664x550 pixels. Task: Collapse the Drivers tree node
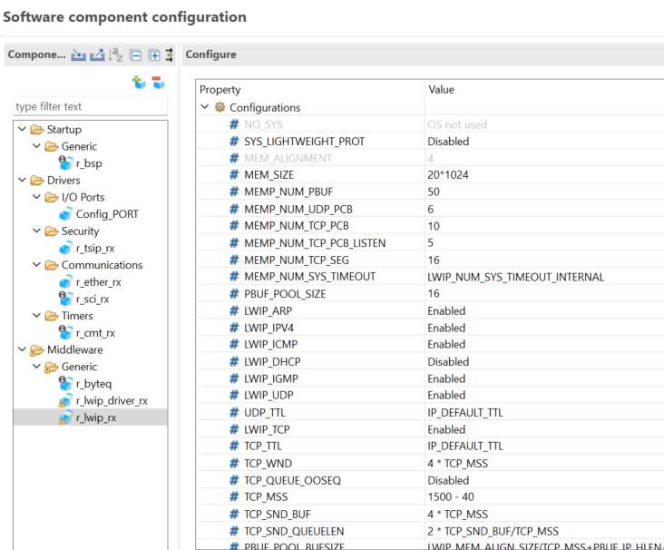pyautogui.click(x=22, y=181)
